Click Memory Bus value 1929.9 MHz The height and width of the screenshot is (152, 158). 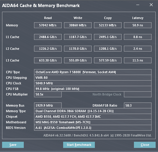point(48,105)
